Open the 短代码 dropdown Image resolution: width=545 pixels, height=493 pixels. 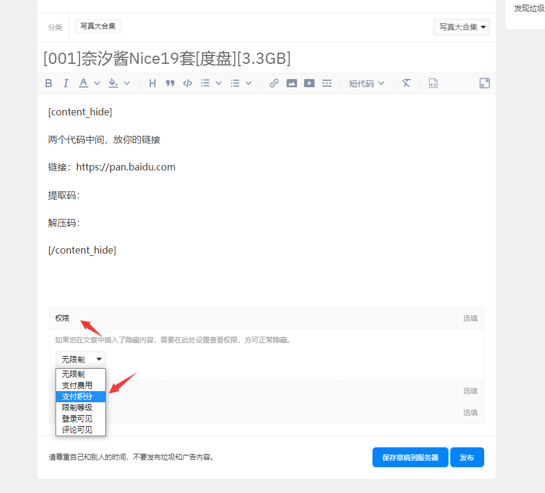[366, 83]
